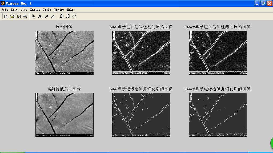Click the title 高斯滤波后的图像
Image resolution: width=273 pixels, height=153 pixels.
coord(64,89)
